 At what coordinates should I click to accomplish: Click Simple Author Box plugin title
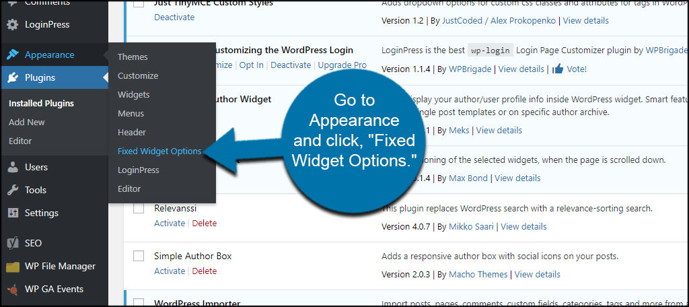click(193, 256)
